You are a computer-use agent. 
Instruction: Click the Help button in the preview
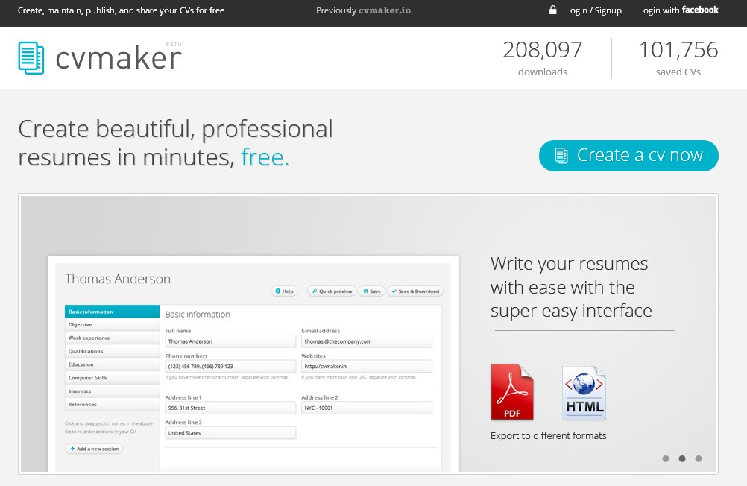coord(284,291)
